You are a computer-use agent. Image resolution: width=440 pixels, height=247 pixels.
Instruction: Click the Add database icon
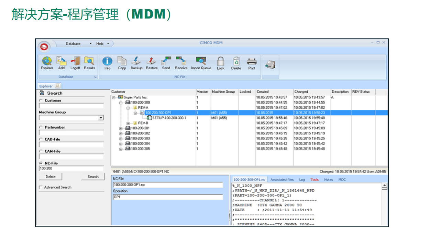coord(62,63)
